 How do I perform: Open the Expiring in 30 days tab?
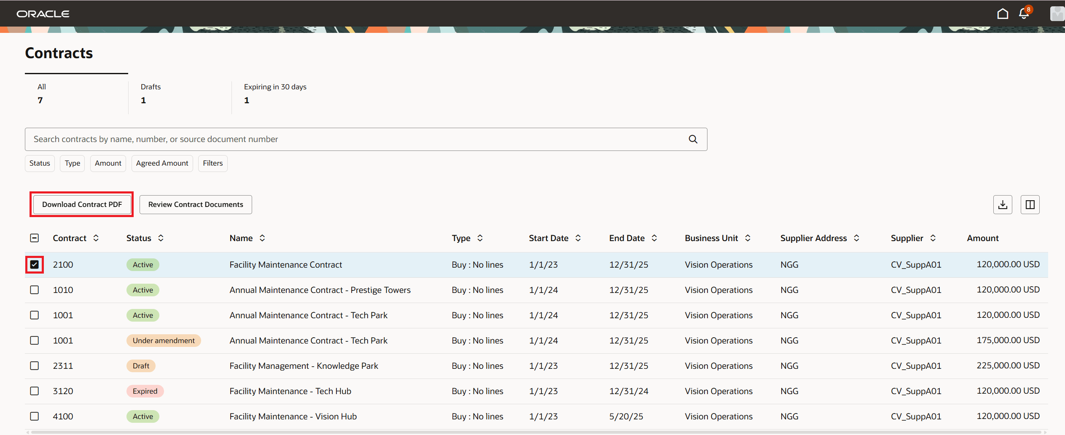pyautogui.click(x=275, y=94)
